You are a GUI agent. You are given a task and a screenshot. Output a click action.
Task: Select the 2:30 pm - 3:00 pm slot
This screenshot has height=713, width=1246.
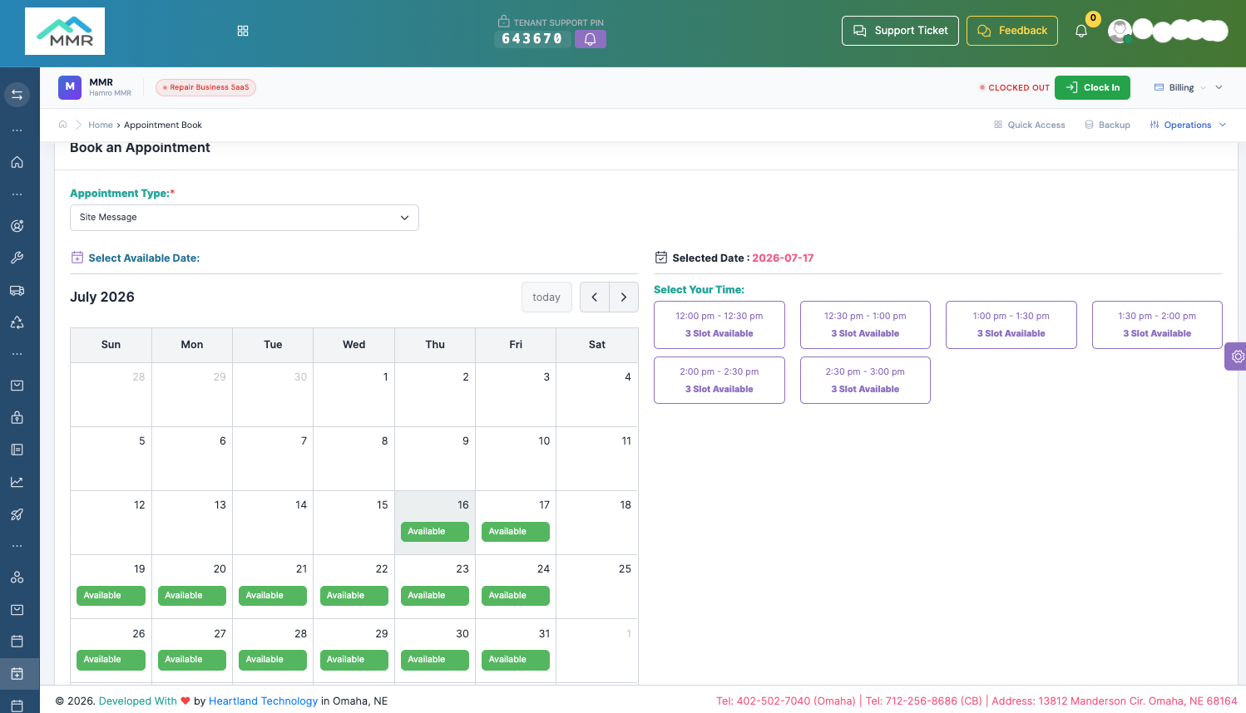pos(865,381)
